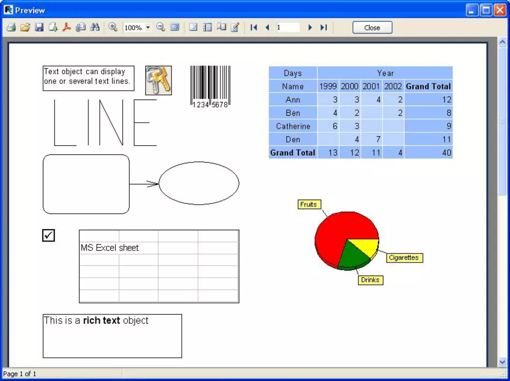This screenshot has height=381, width=510.
Task: Click Den's 2001 value '7'
Action: (371, 139)
